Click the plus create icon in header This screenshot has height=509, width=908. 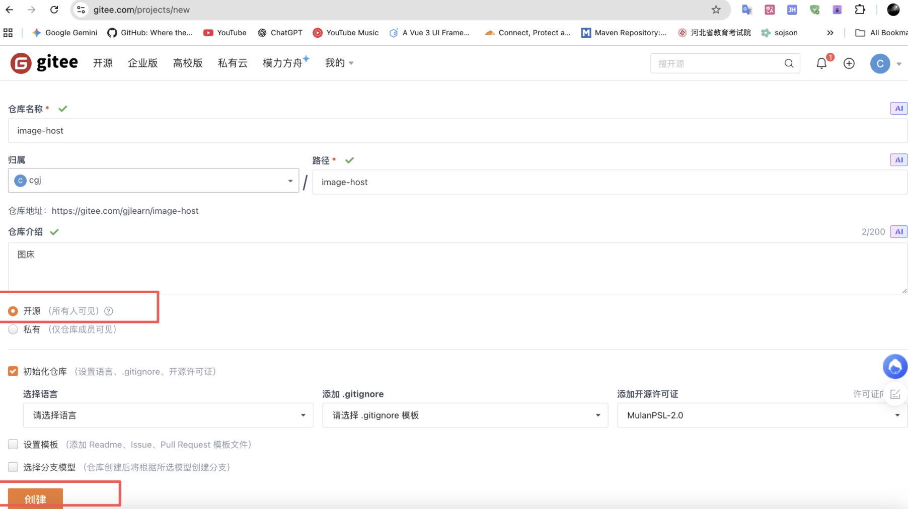(849, 63)
